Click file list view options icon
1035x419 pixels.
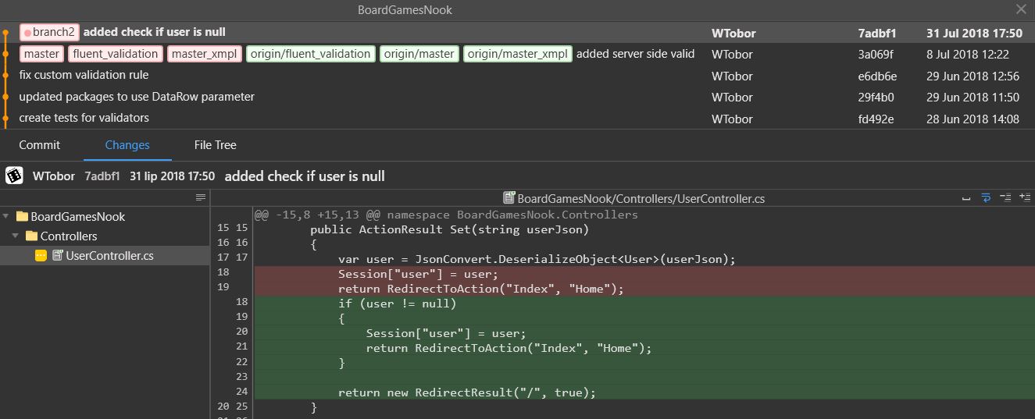click(x=200, y=198)
